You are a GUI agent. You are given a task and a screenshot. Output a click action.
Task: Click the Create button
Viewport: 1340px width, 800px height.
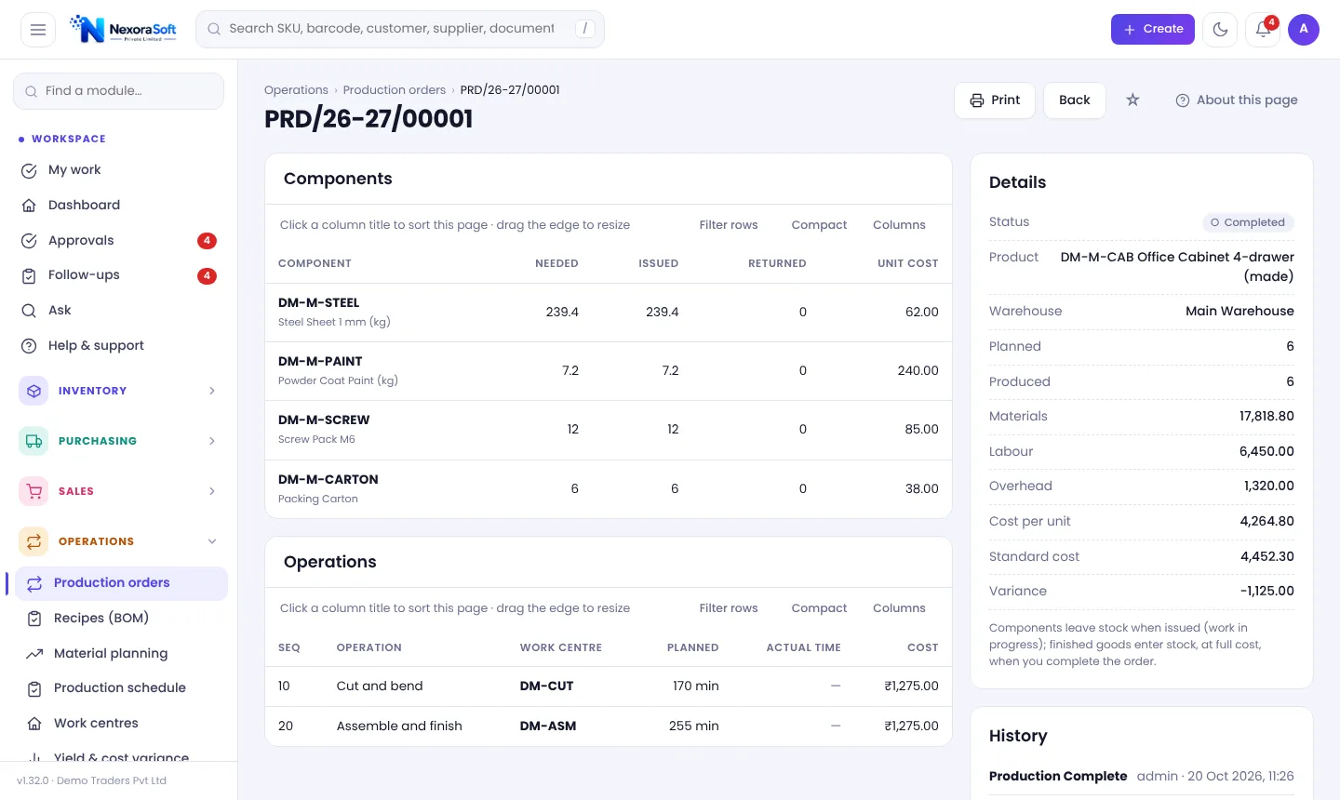pos(1152,30)
